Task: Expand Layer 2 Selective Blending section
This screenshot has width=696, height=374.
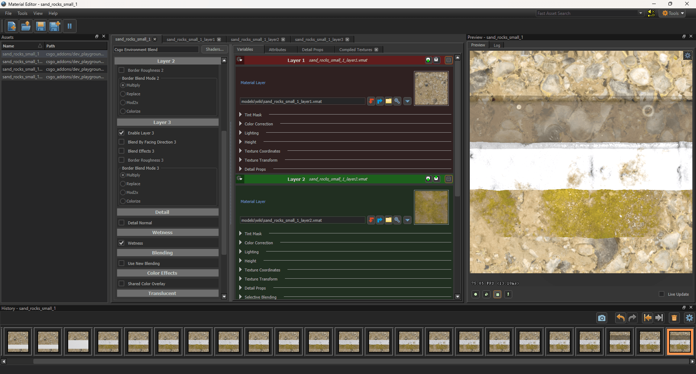Action: pos(240,297)
